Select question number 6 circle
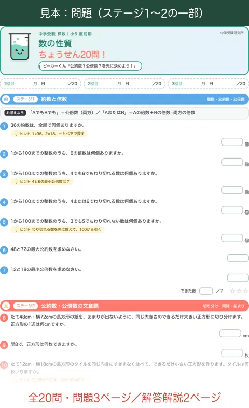Viewport: 249px width, 408px height. point(4,251)
